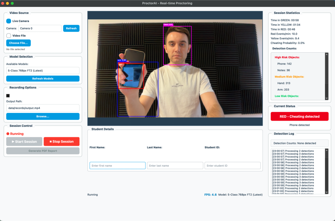Click the Detection Log scrollbar down arrow

(x=327, y=192)
